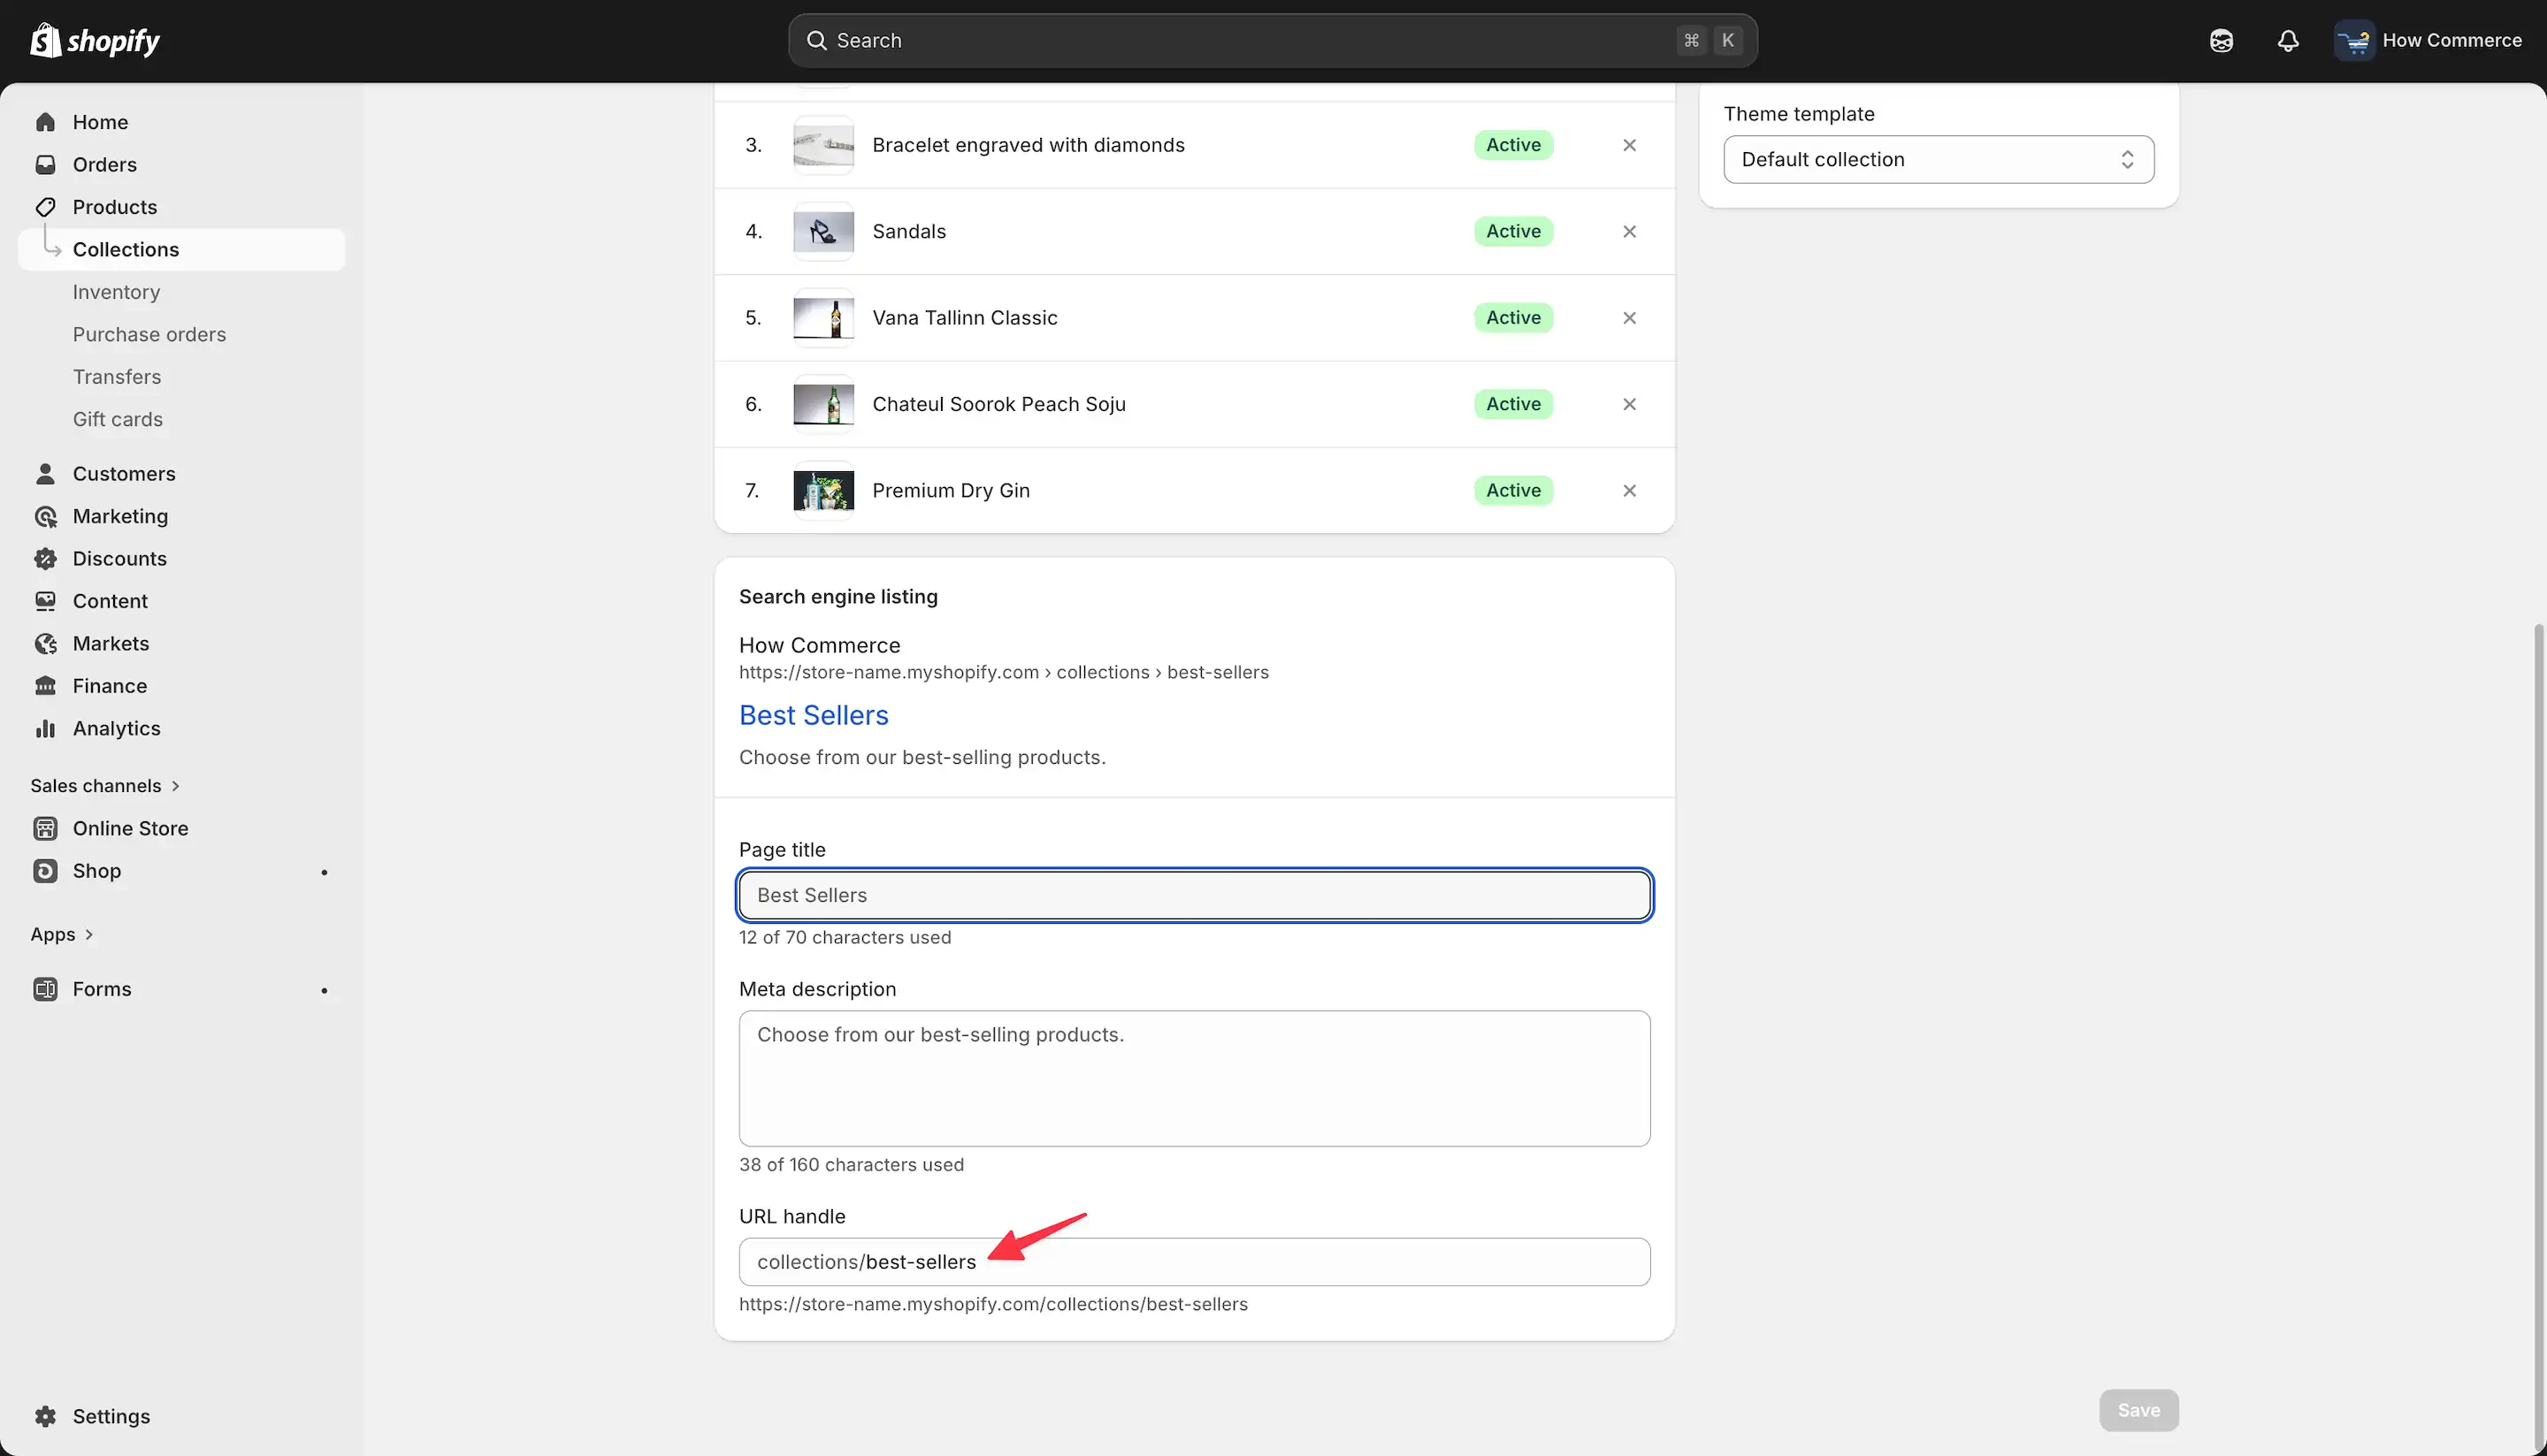Screen dimensions: 2547x1456
Task: Click the Best Sellers preview link
Action: point(814,715)
